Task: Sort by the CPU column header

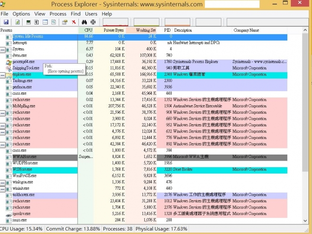Action: (86, 30)
